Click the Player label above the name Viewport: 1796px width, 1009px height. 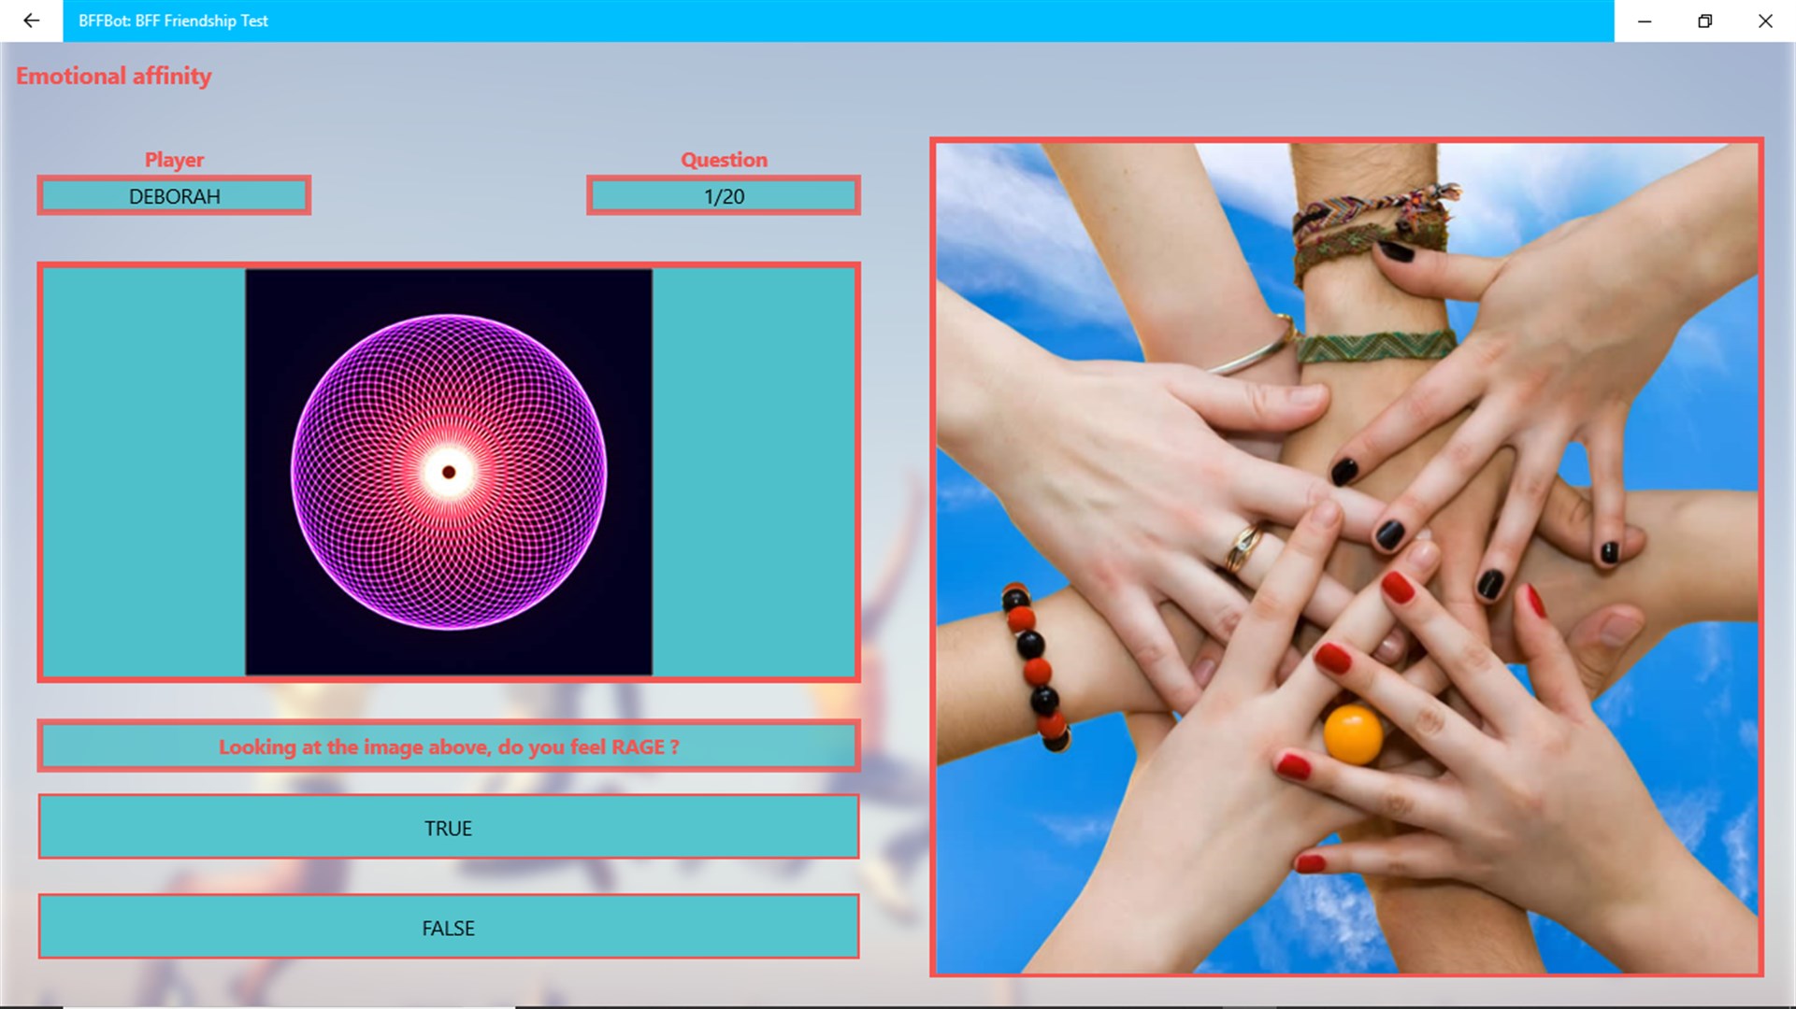174,160
